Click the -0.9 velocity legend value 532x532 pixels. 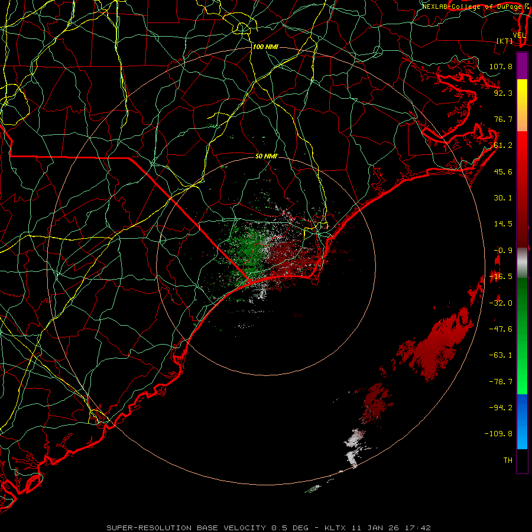(503, 251)
